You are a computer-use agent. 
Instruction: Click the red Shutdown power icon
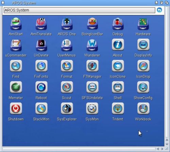click(x=16, y=108)
